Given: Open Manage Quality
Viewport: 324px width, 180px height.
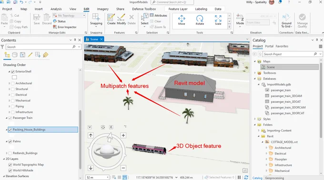Looking at the screenshot, I should tap(302, 20).
